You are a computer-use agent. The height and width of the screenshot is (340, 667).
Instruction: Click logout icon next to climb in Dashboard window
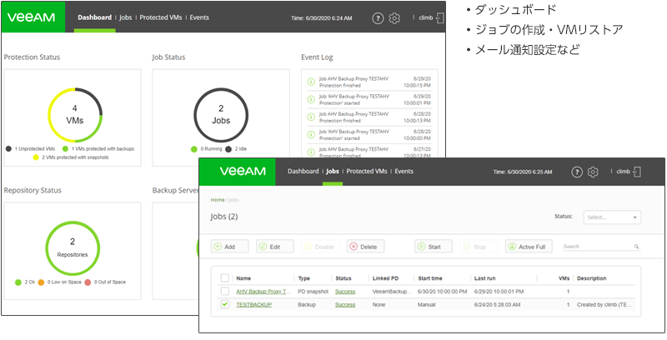point(440,17)
